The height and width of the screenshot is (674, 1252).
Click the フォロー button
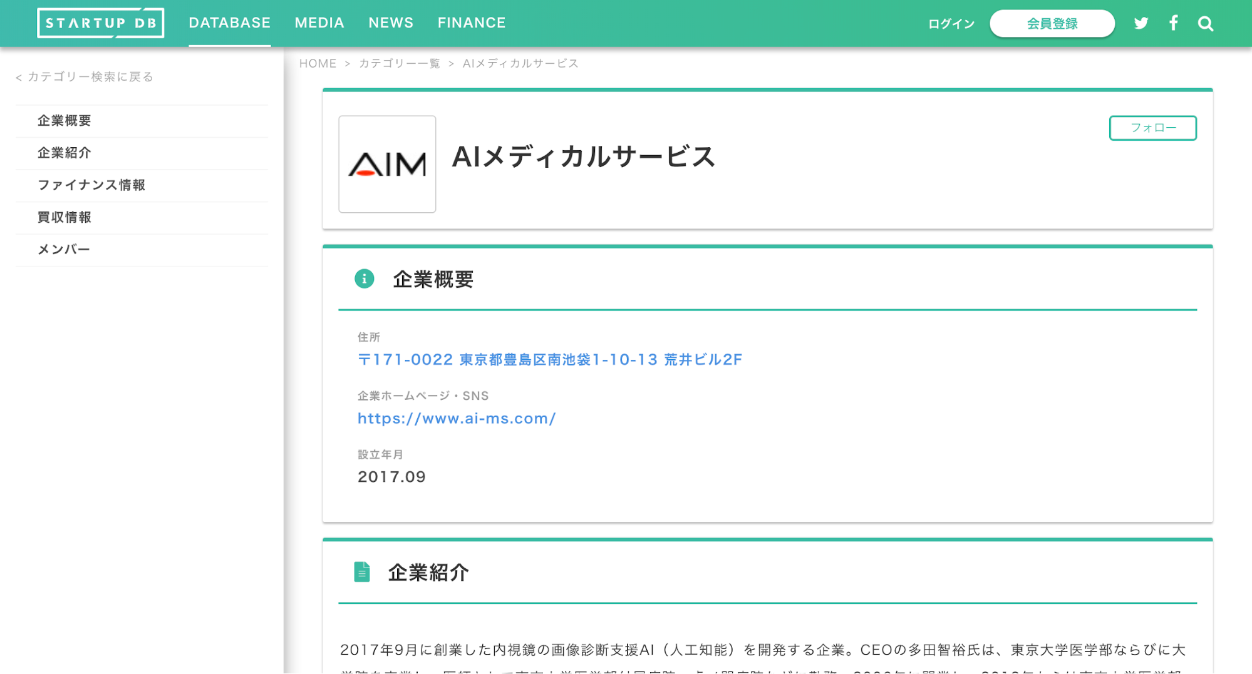click(x=1153, y=128)
